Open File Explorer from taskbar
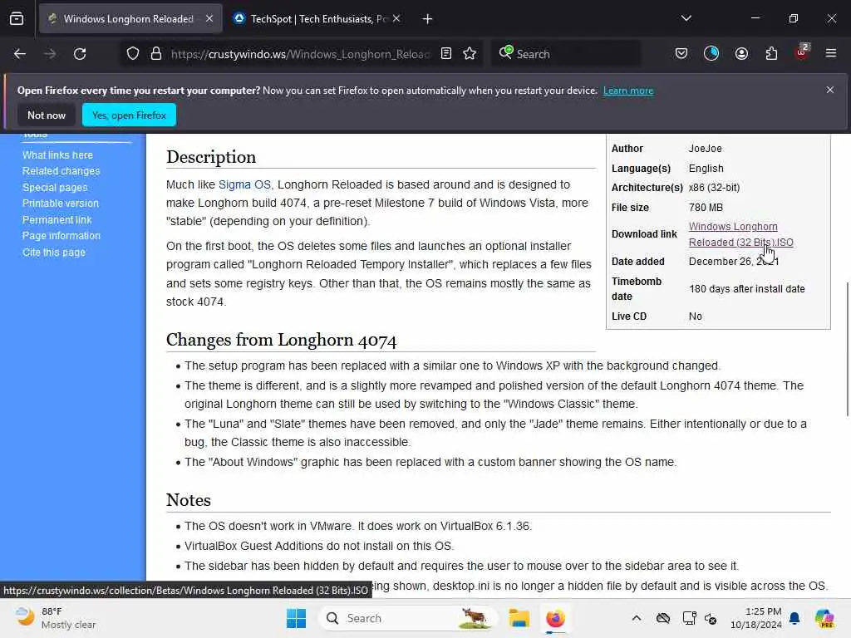Image resolution: width=851 pixels, height=638 pixels. (519, 618)
